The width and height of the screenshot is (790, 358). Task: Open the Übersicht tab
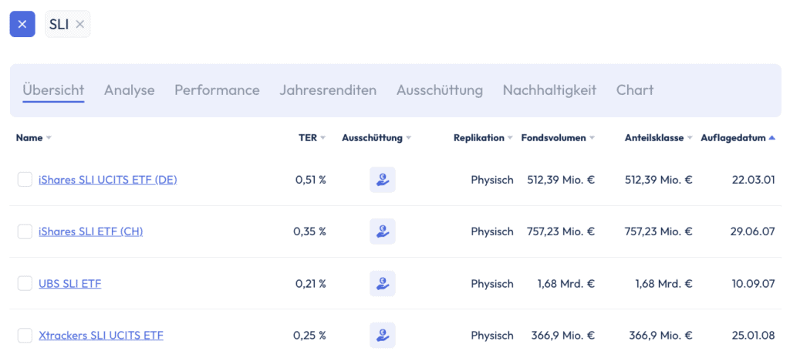pos(53,90)
